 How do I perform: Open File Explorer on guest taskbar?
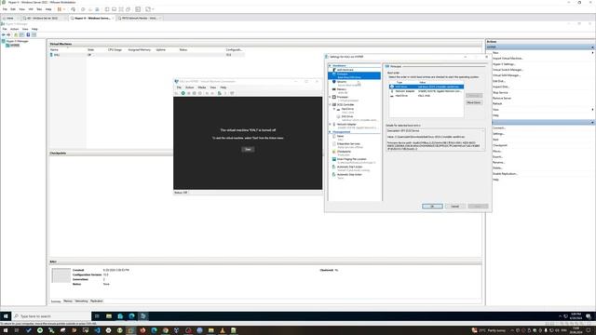tap(109, 316)
